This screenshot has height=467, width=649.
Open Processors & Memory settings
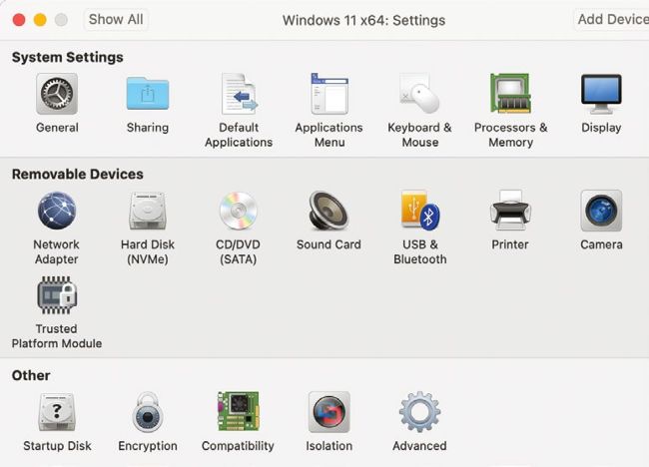pyautogui.click(x=510, y=95)
